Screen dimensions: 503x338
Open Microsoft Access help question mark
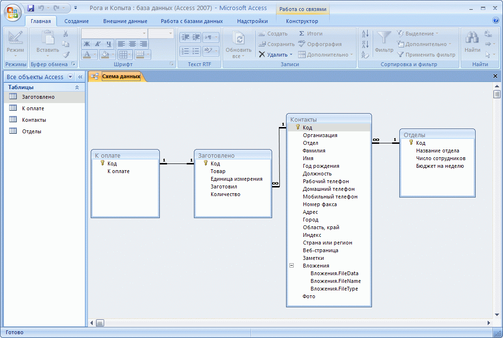495,21
